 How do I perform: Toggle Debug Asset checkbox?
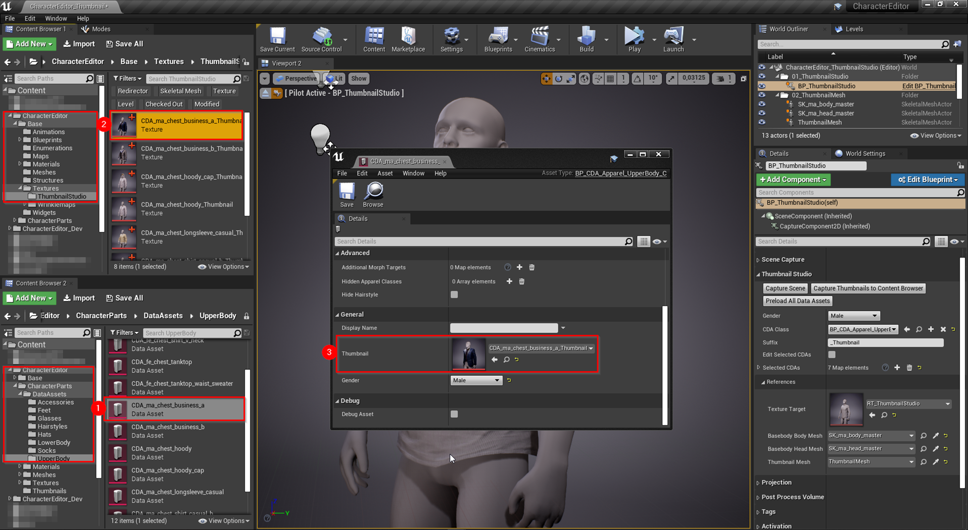[454, 414]
